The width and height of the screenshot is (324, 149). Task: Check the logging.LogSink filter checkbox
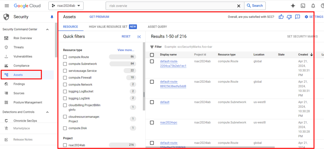coord(65,98)
